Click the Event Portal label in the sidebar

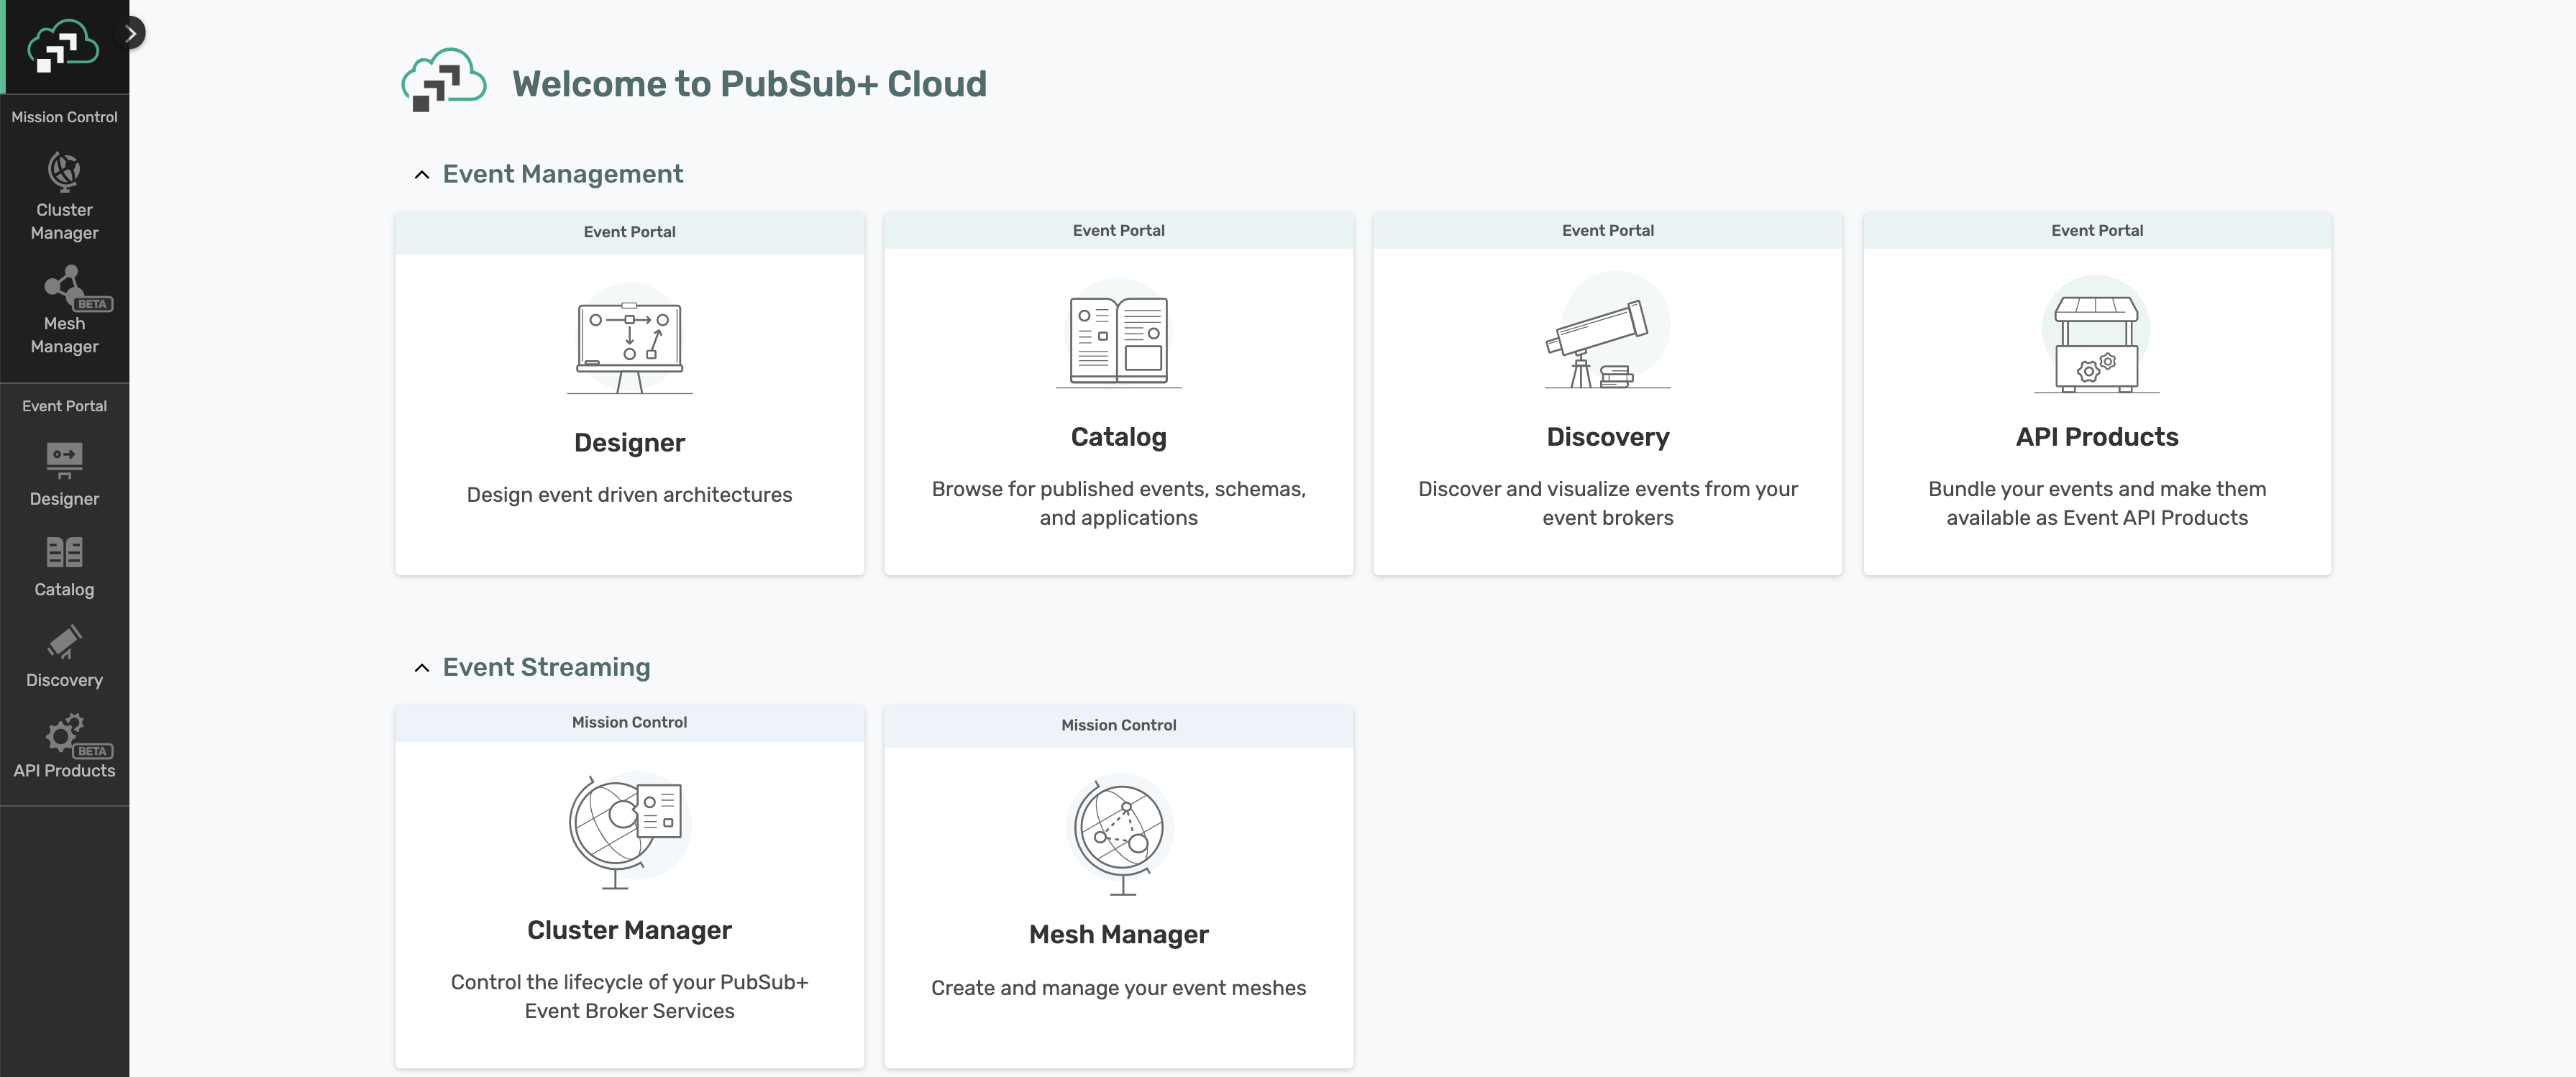[64, 406]
